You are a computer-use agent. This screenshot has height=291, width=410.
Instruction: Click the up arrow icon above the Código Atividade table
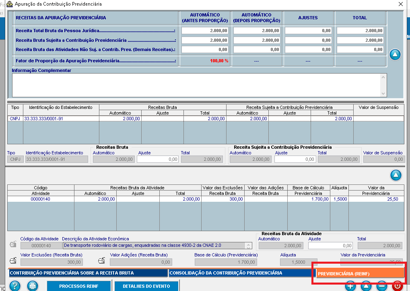pyautogui.click(x=396, y=175)
